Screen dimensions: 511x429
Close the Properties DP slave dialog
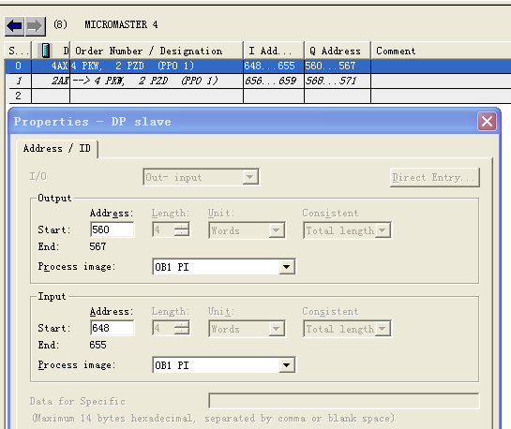click(x=487, y=122)
